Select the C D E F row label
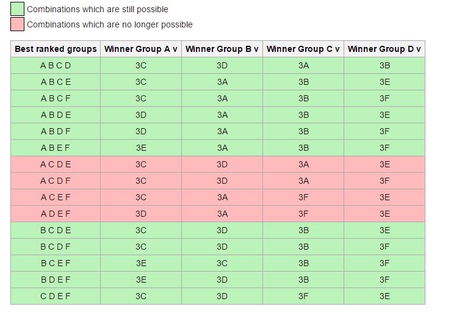Screen dimensions: 451x315 tap(56, 296)
